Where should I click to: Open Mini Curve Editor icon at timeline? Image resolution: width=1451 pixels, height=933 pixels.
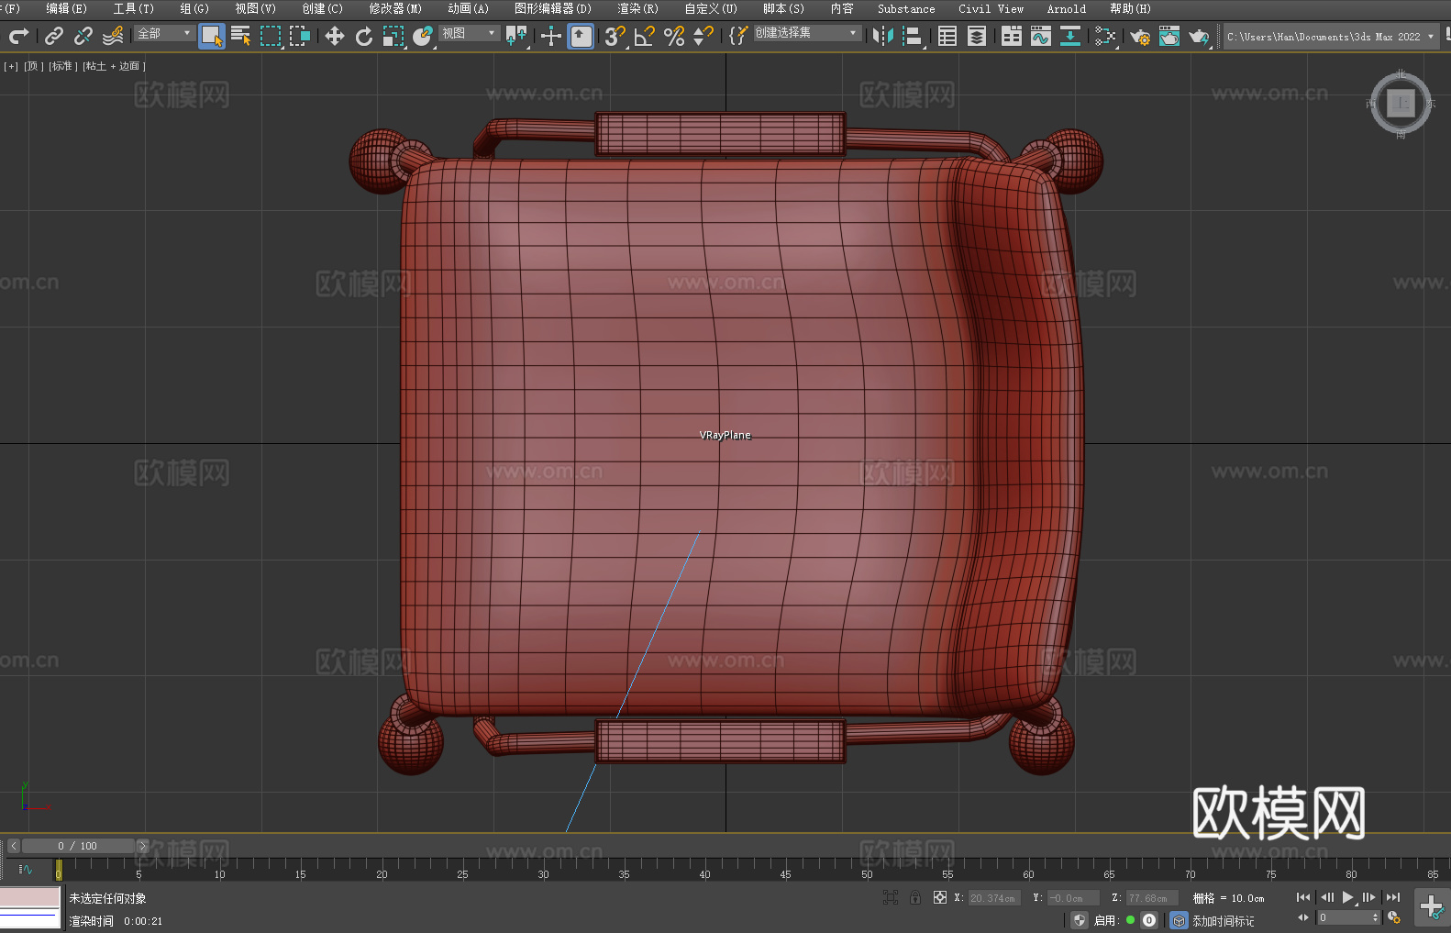(x=25, y=869)
